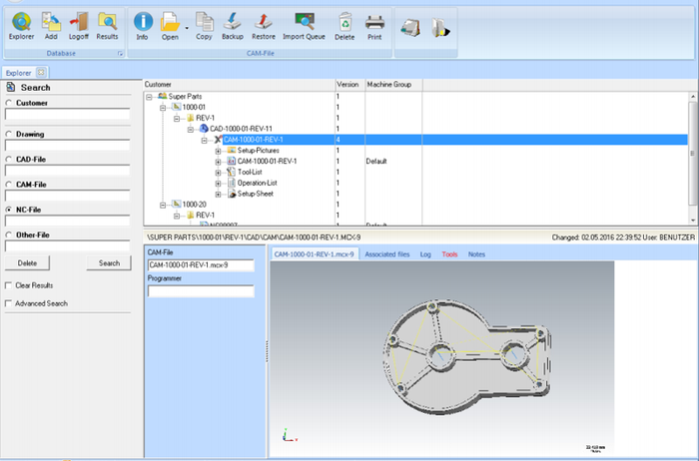Expand the Setup-Pictures node
Screen dimensions: 699x461
pyautogui.click(x=219, y=151)
